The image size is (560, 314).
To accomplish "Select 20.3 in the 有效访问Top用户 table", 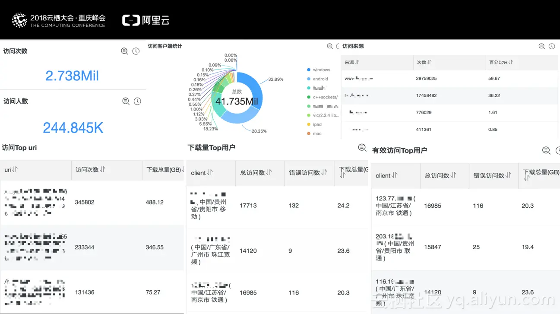I will [x=528, y=206].
